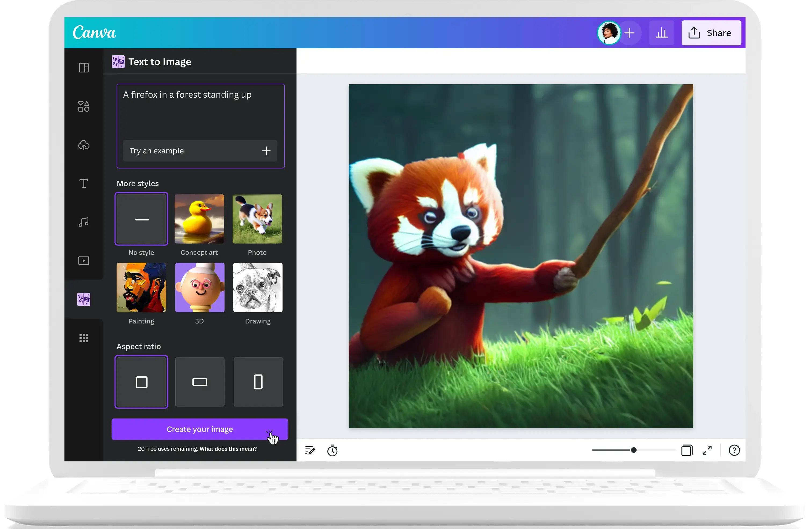Open the timer icon below canvas
810x529 pixels.
click(332, 450)
